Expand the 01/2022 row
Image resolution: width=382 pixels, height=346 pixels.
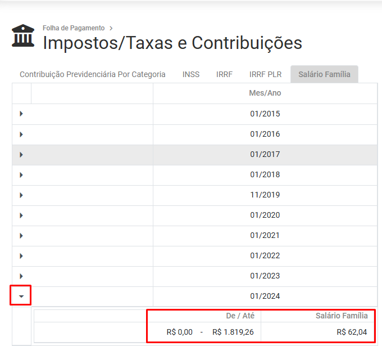coord(21,256)
